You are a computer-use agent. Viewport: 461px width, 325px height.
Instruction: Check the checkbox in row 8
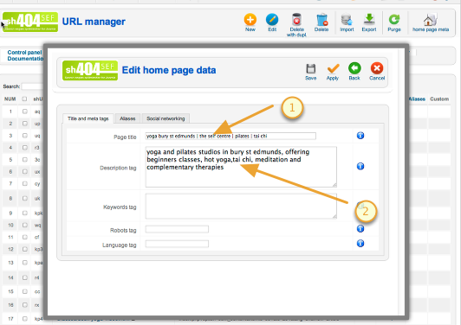(x=24, y=198)
